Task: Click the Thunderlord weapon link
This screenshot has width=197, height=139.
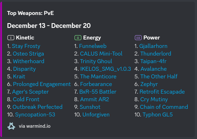Action: (156, 54)
